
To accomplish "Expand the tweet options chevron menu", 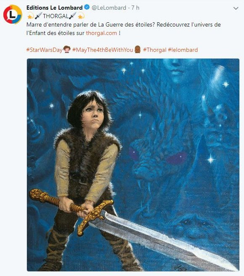I will (236, 8).
